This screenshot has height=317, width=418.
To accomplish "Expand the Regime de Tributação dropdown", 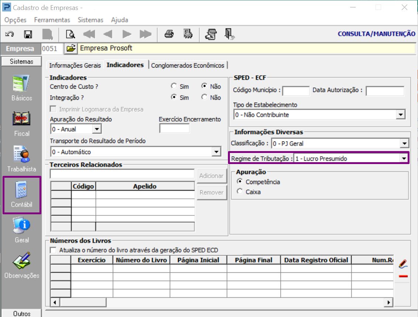I will pyautogui.click(x=404, y=159).
